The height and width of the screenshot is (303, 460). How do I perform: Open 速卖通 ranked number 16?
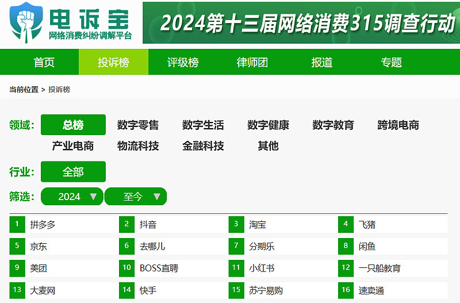tap(371, 290)
